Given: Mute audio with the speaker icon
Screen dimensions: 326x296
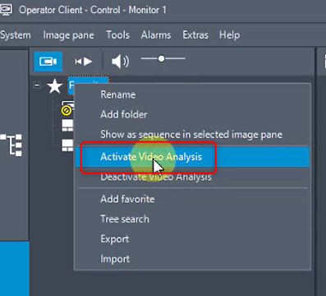Looking at the screenshot, I should coord(120,62).
